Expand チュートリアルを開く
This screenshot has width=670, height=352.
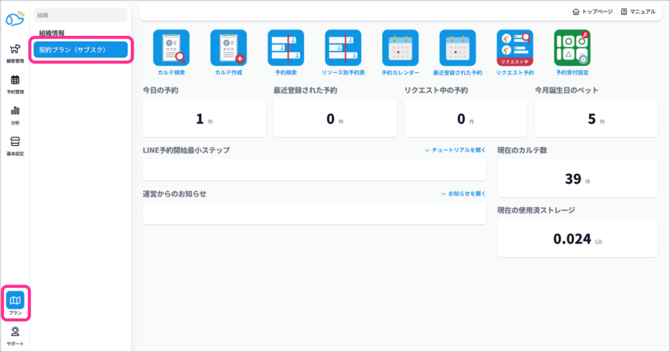455,150
